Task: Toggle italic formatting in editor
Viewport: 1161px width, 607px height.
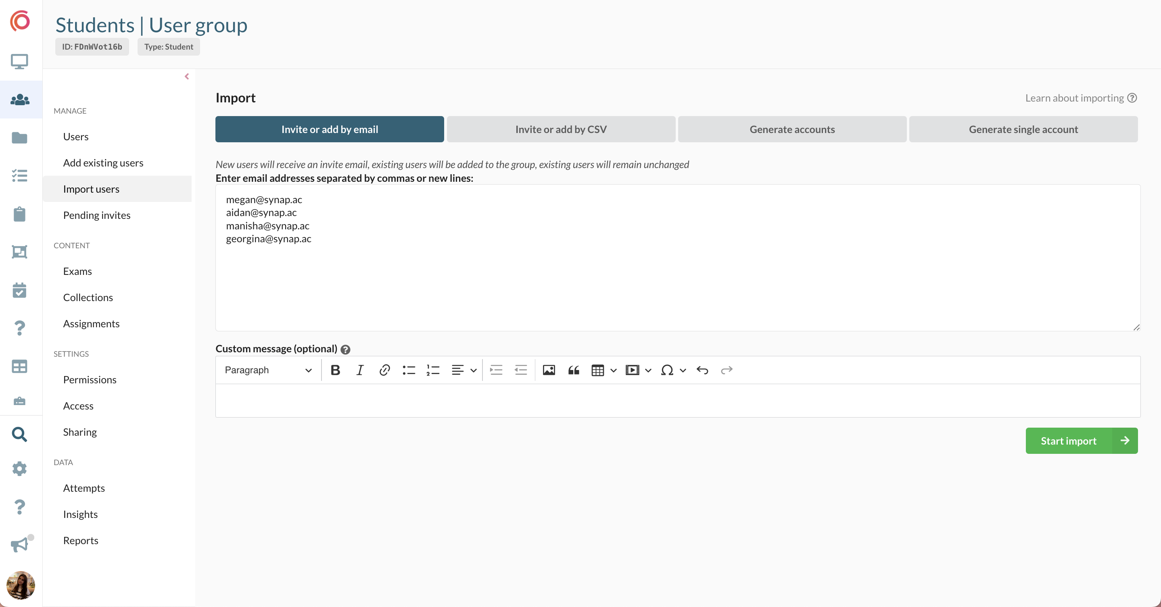Action: pos(360,370)
